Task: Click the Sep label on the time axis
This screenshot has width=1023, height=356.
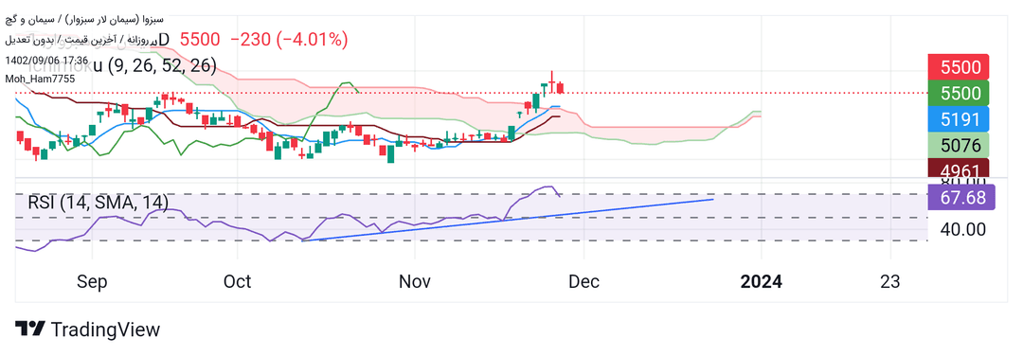Action: tap(92, 281)
